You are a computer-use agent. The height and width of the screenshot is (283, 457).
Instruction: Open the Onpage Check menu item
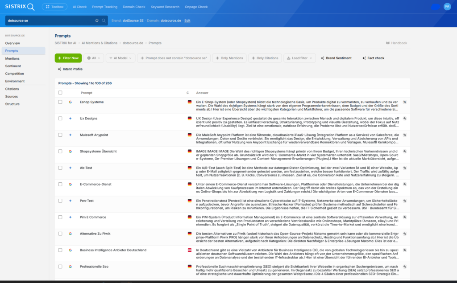coord(196,7)
